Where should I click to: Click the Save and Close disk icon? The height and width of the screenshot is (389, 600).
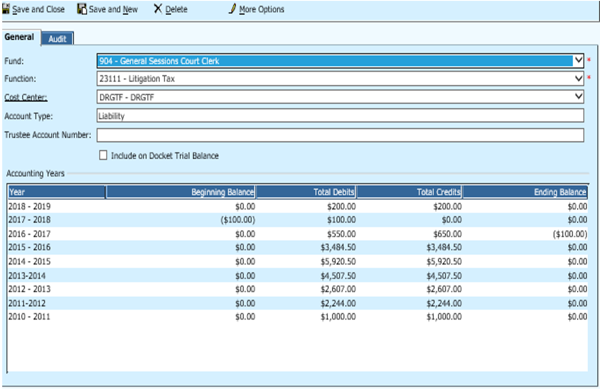click(6, 9)
